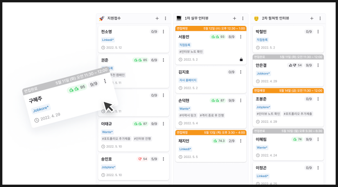Click the 5월 13일 면접예정 banner on 채지인 card
338x187 pixels.
point(211,133)
